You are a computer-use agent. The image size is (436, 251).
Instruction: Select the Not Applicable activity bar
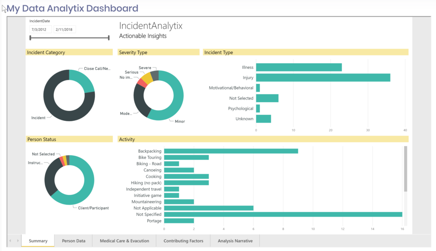click(209, 208)
